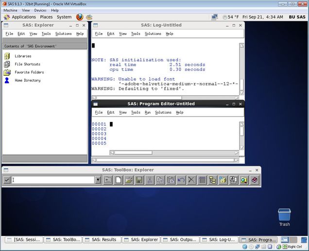This screenshot has height=251, width=309.
Task: Click the Paste clipboard icon
Action: coord(171,180)
